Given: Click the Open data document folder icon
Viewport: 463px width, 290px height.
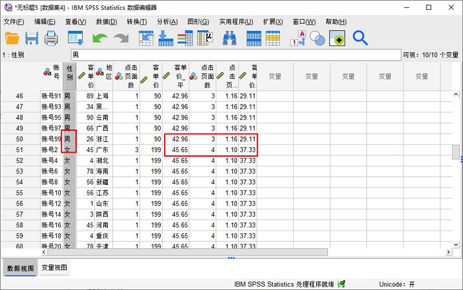Looking at the screenshot, I should tap(12, 38).
